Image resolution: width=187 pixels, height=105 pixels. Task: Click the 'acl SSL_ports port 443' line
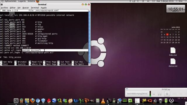(x=12, y=20)
